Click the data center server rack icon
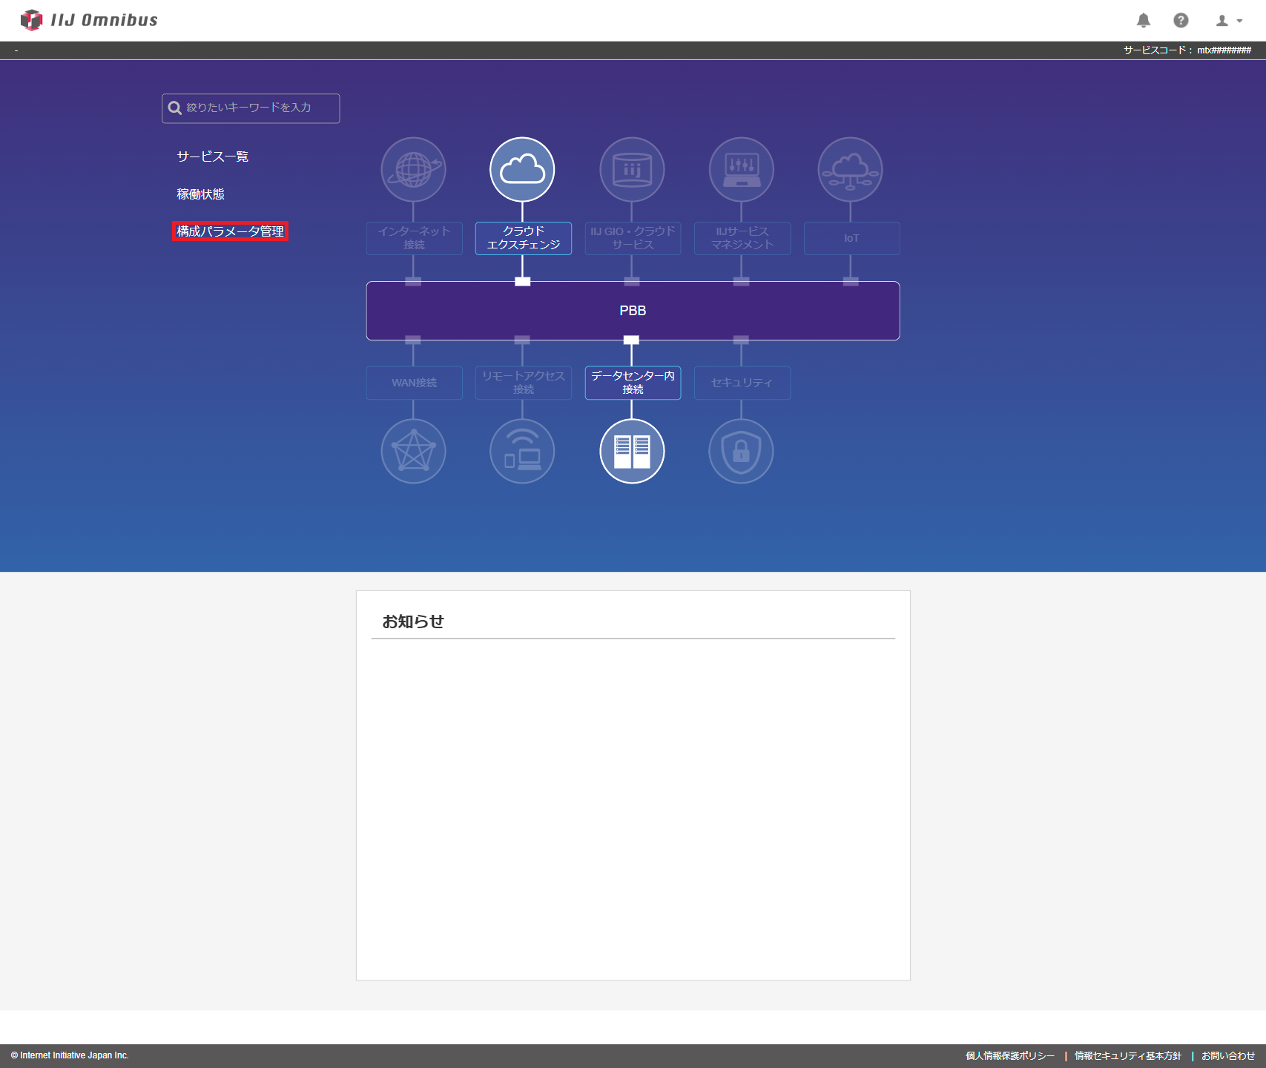Viewport: 1266px width, 1068px height. (x=632, y=451)
